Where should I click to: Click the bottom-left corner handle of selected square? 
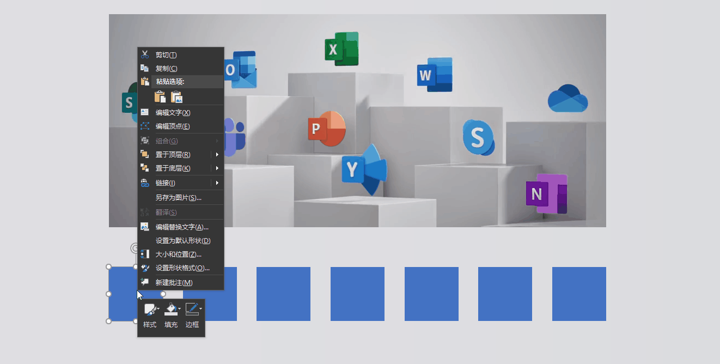[x=108, y=321]
